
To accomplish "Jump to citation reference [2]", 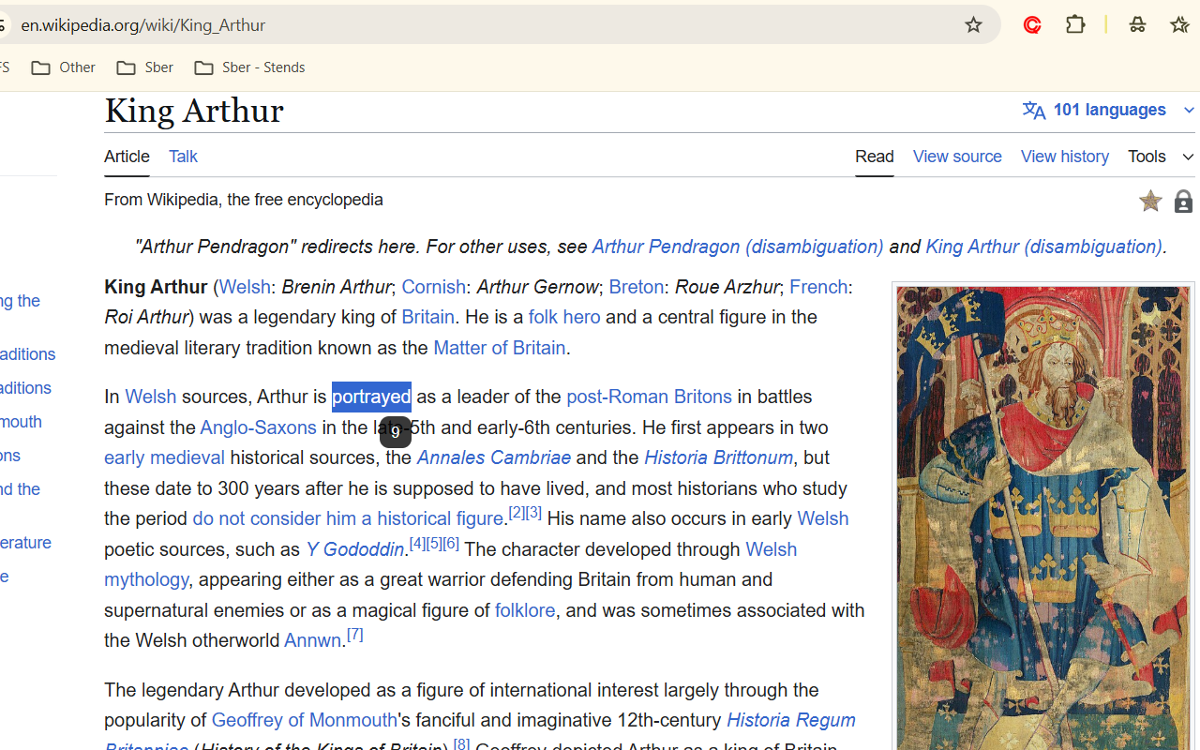I will (x=517, y=513).
